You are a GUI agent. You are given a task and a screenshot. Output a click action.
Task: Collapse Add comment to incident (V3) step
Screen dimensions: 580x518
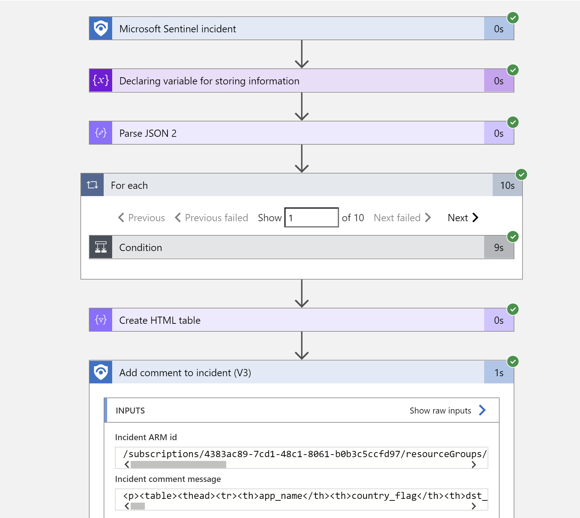(302, 372)
